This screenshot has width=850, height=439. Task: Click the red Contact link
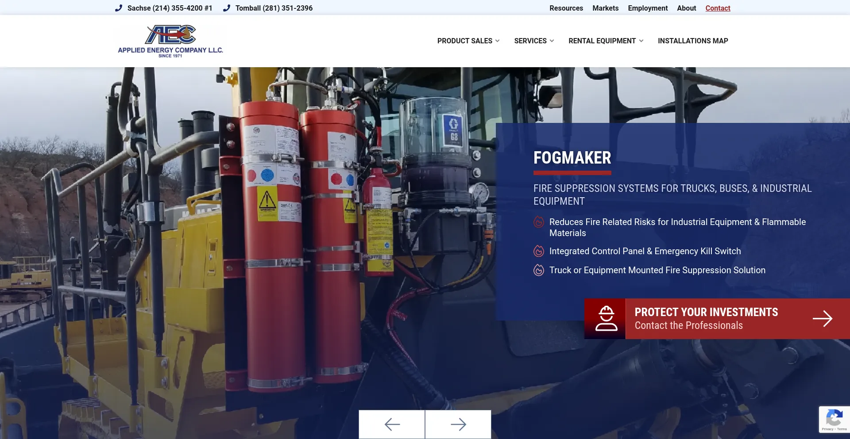(x=718, y=8)
